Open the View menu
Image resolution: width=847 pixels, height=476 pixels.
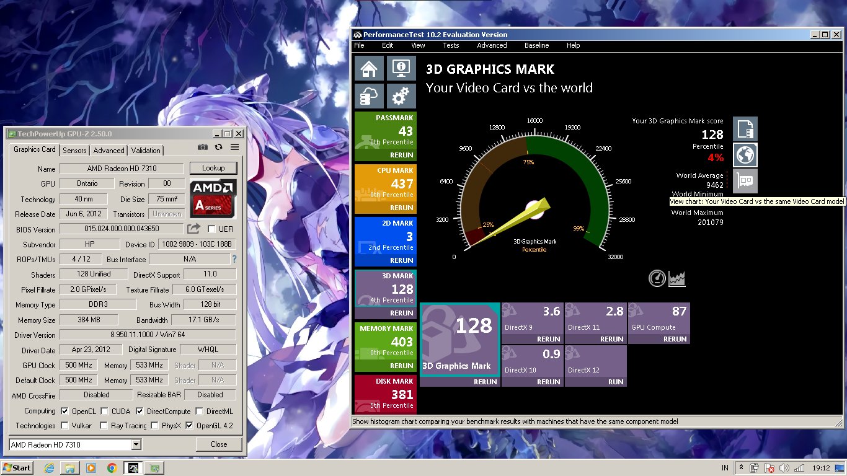point(419,45)
